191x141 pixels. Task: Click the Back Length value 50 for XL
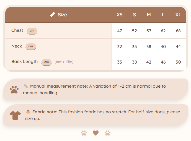(x=178, y=62)
